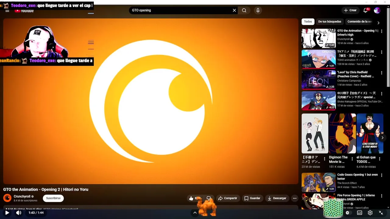Open options for el Gohan Short
Screen dimensions: 390x219
tap(380, 159)
